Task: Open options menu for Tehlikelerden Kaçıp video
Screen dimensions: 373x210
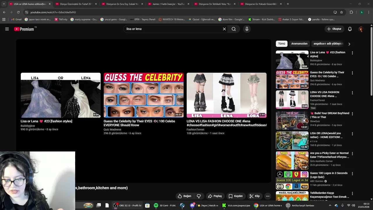Action: pos(352,193)
